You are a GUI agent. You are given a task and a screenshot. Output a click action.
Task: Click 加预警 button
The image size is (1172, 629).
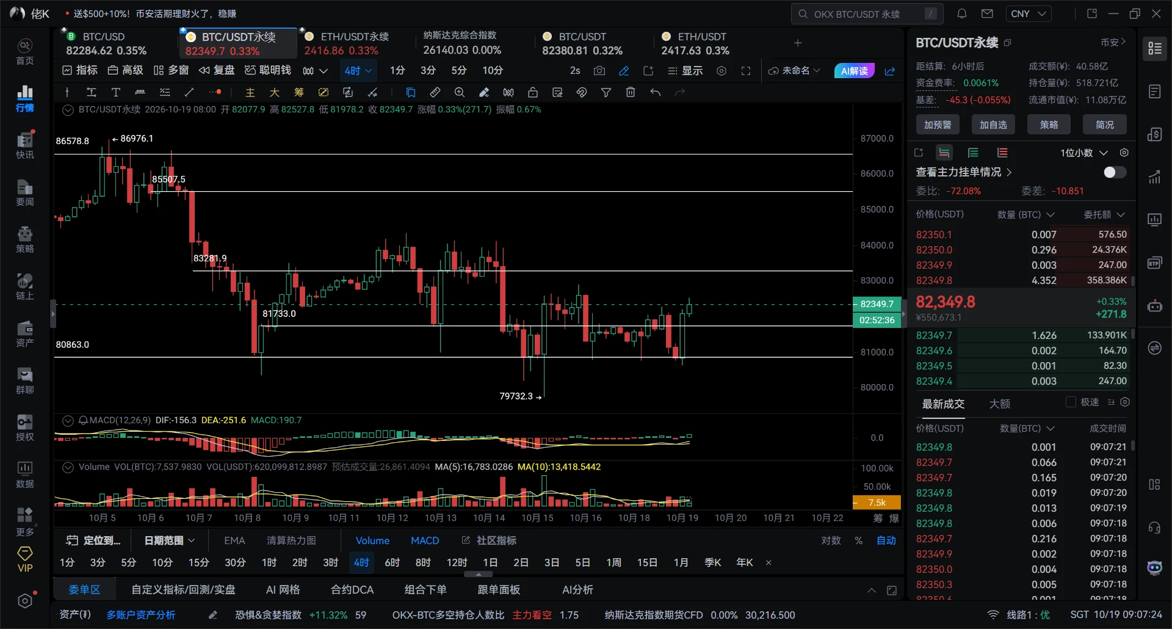[938, 125]
